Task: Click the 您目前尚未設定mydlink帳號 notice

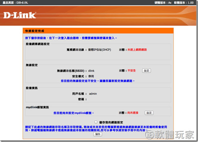Action: click(74, 113)
